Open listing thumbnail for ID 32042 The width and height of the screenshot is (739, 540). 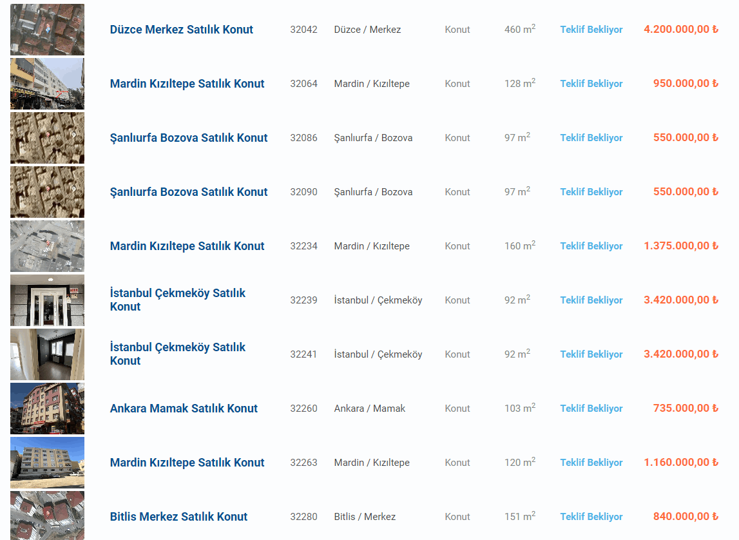click(x=47, y=30)
